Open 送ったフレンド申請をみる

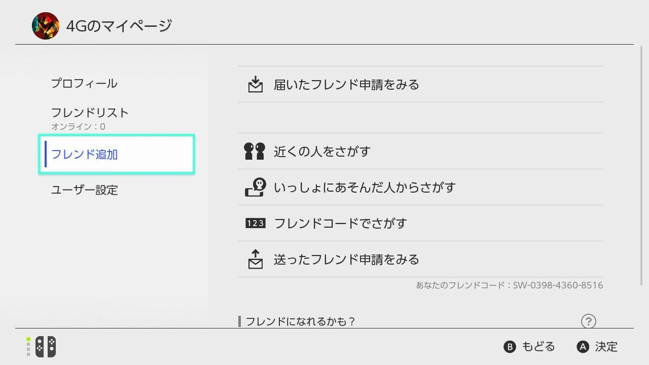coord(346,259)
